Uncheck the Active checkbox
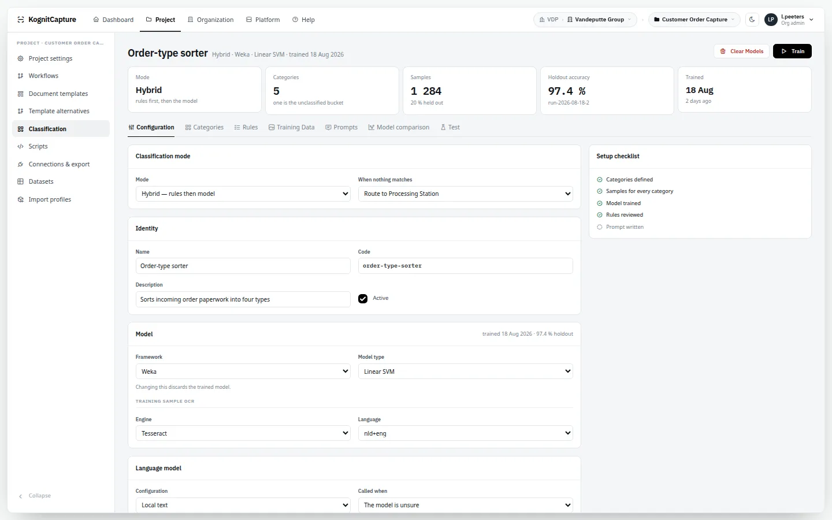 click(363, 299)
